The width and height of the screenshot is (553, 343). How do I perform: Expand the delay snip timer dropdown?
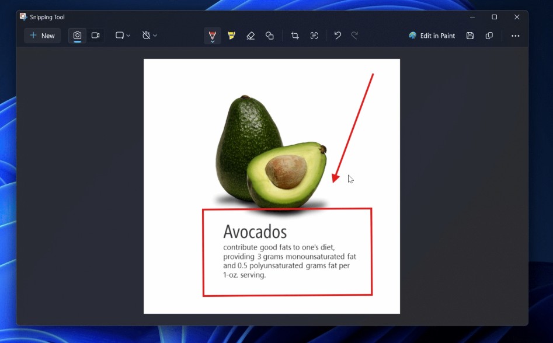coord(149,36)
